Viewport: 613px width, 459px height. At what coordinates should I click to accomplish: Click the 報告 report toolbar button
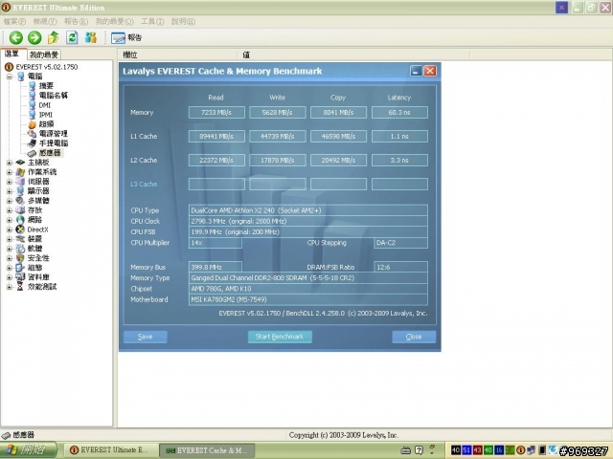(x=125, y=37)
